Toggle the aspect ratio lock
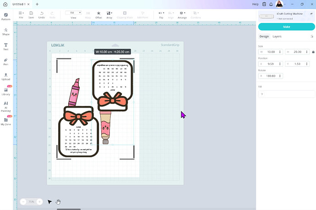Viewport: 316px width, 210px height. point(313,52)
